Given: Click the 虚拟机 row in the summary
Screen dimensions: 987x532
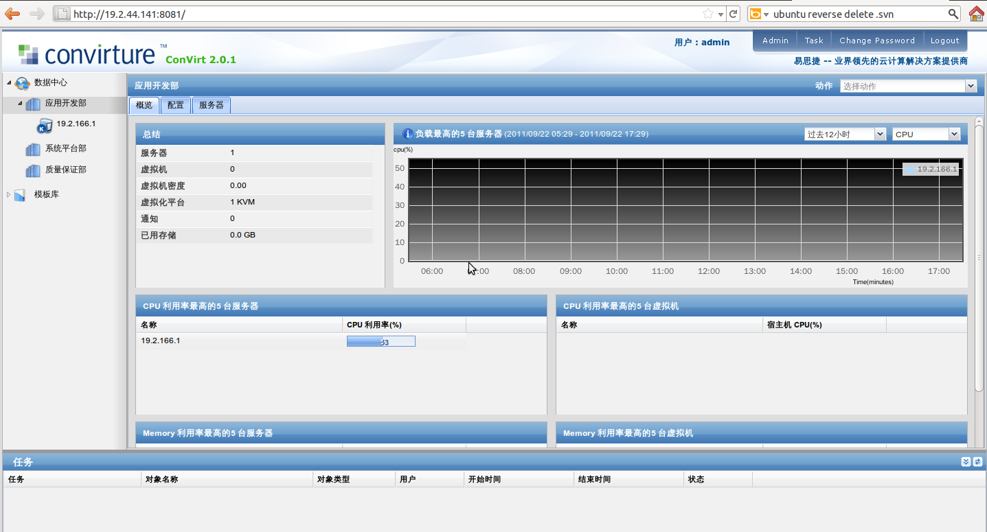Looking at the screenshot, I should (x=254, y=169).
